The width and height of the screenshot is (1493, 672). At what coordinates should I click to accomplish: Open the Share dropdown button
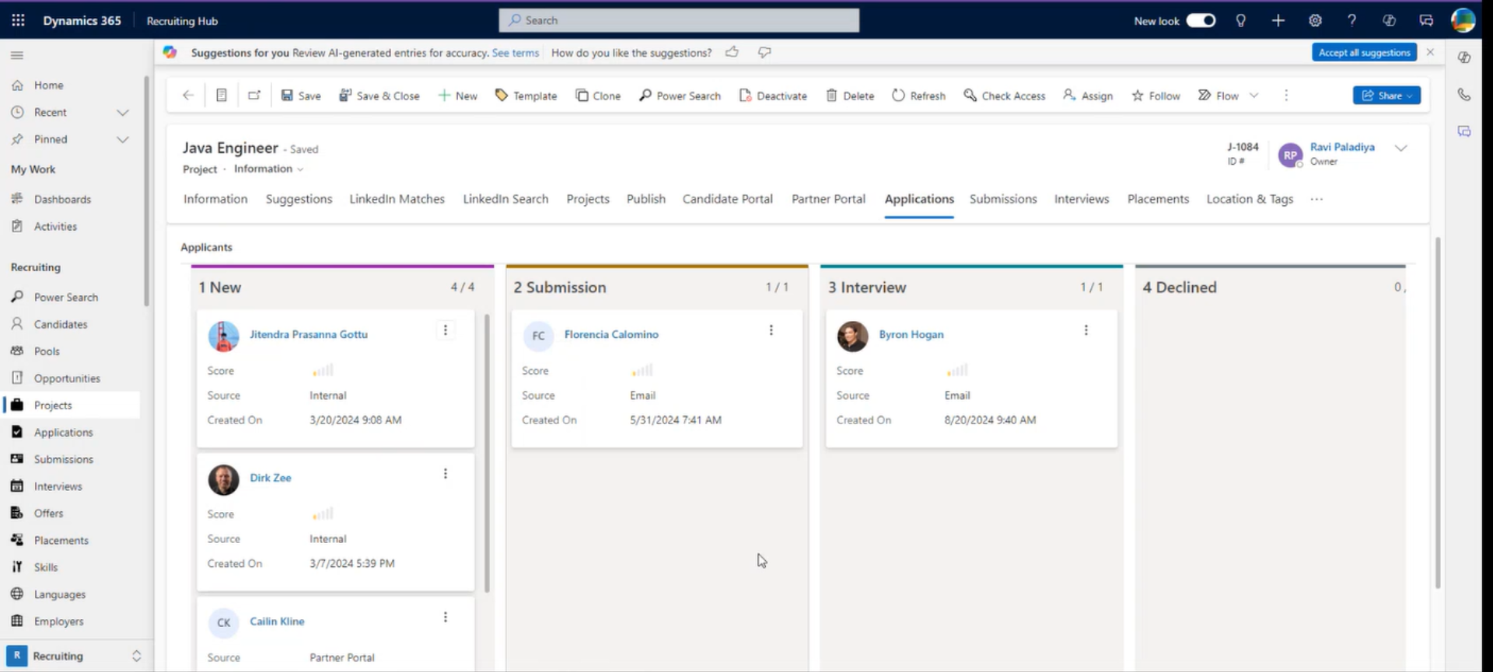1386,96
